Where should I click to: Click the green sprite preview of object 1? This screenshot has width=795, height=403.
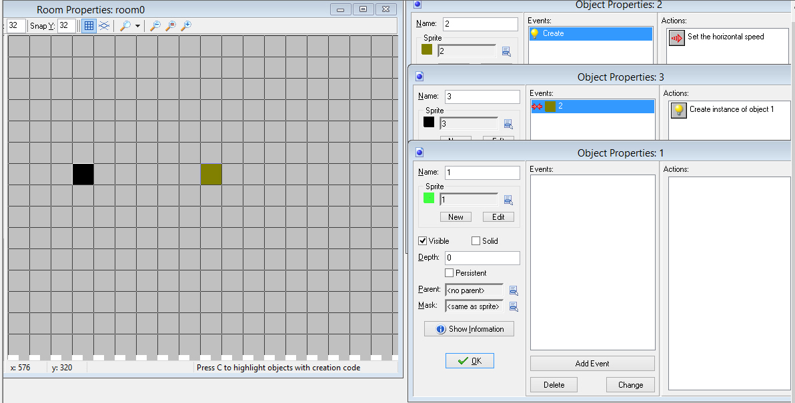click(x=429, y=199)
